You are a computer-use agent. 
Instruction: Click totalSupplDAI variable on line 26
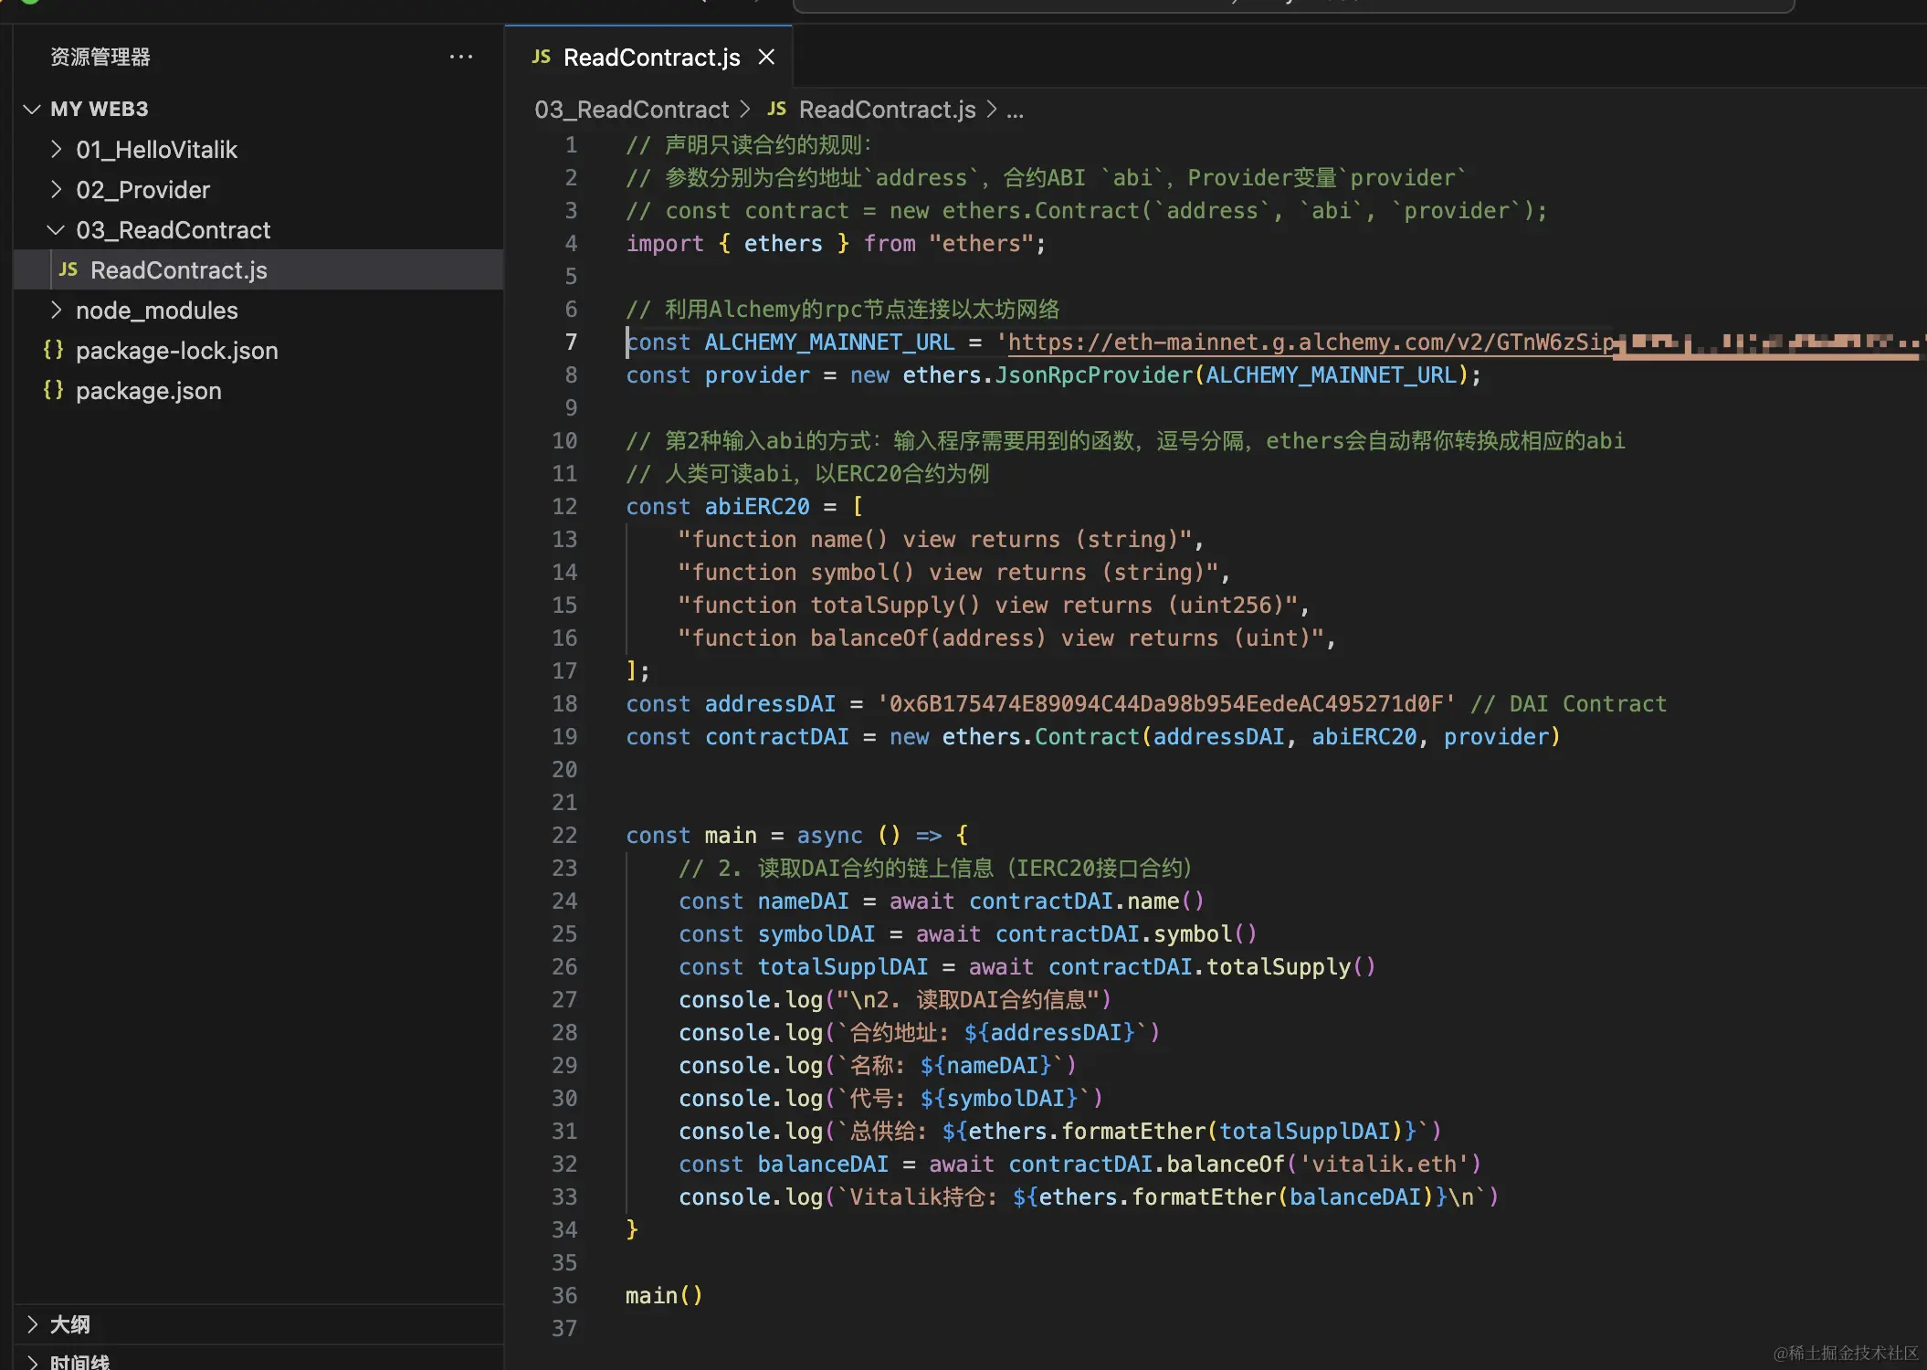pyautogui.click(x=843, y=967)
